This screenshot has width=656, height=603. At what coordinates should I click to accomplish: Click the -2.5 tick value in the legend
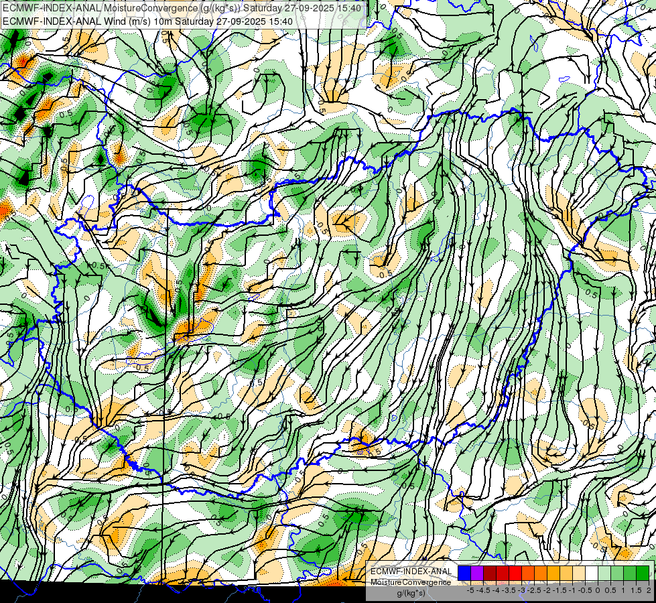(534, 590)
